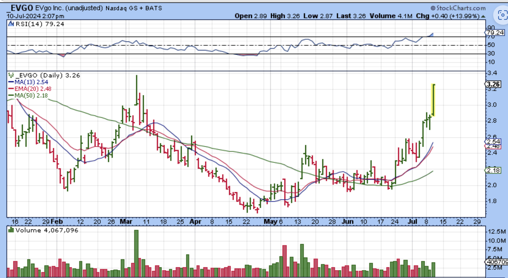Click the Mar label on date axis
Image resolution: width=508 pixels, height=278 pixels.
point(126,221)
